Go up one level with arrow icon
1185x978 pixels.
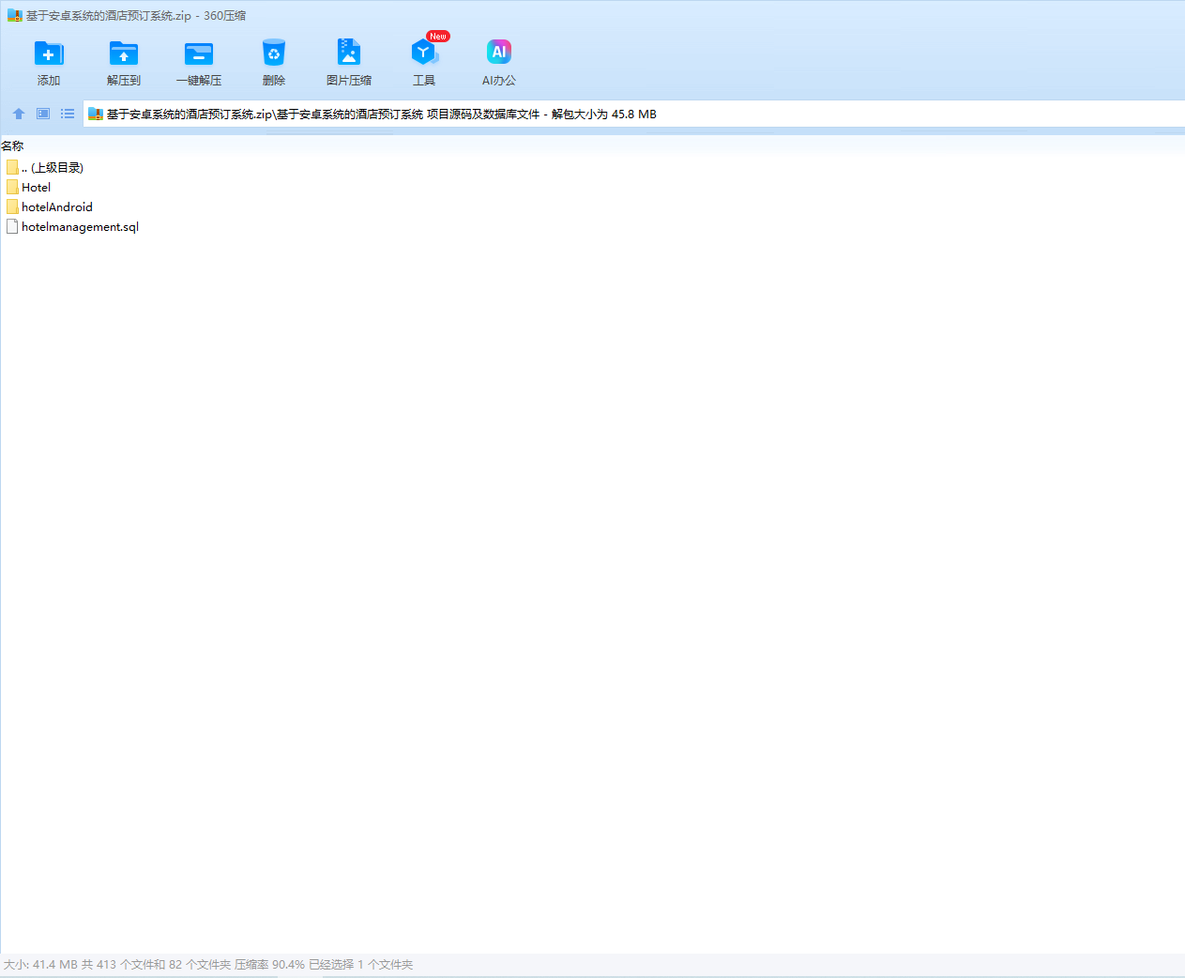click(x=19, y=114)
